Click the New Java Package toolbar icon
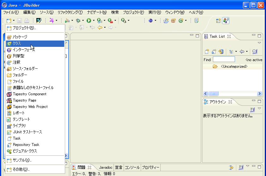This screenshot has height=176, width=266. pos(173,21)
